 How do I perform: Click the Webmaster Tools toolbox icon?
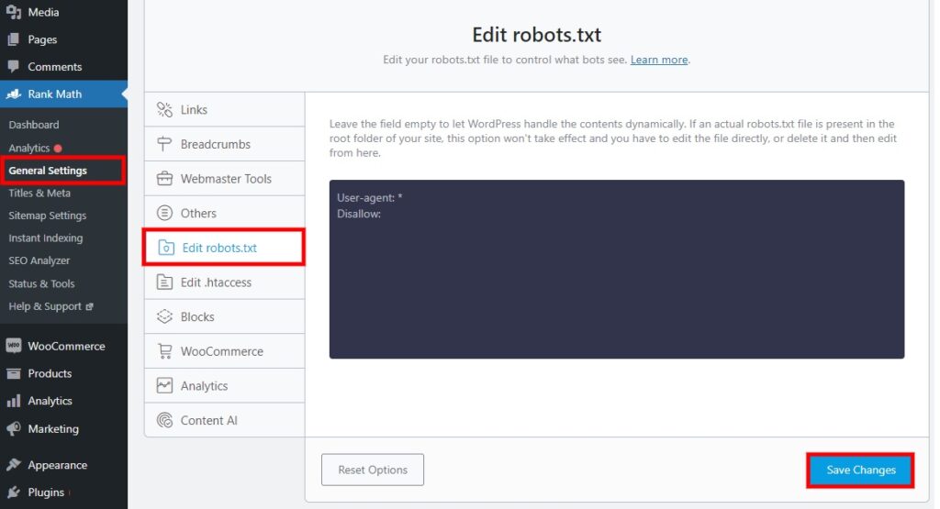click(x=164, y=179)
